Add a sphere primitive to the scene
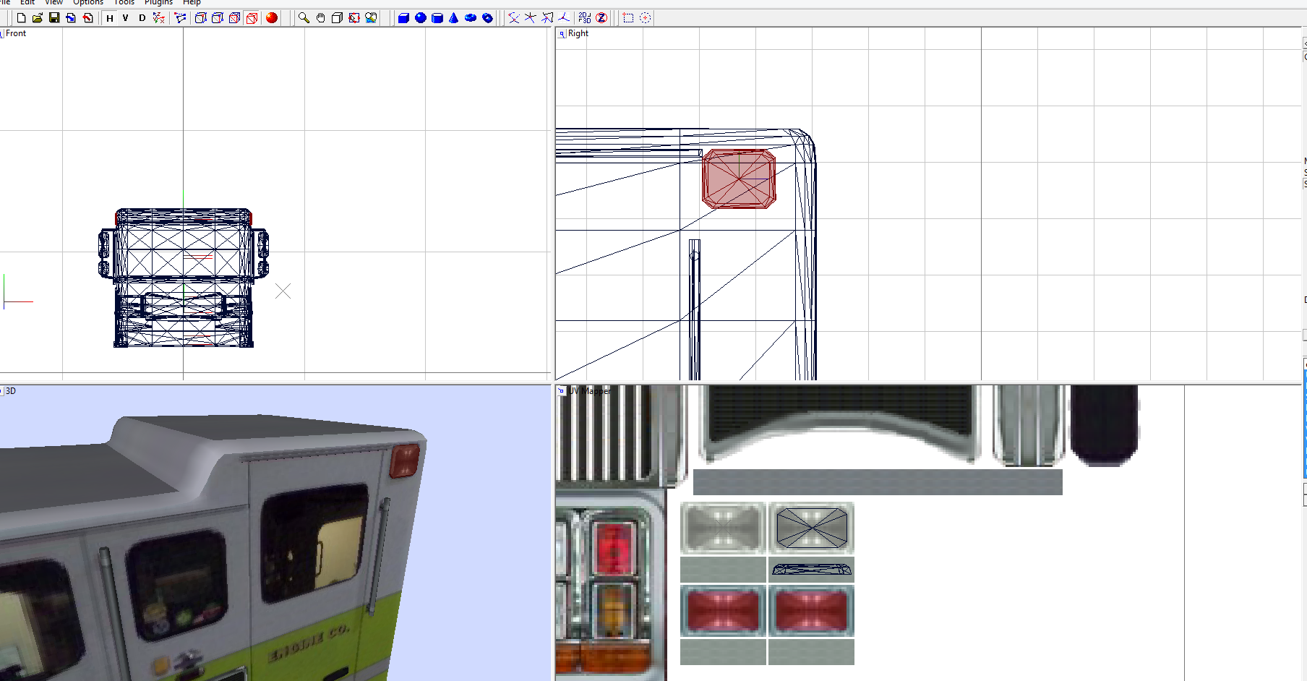The image size is (1307, 681). tap(419, 18)
